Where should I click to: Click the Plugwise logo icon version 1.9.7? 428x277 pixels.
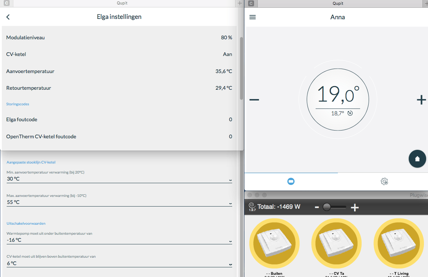(x=252, y=207)
